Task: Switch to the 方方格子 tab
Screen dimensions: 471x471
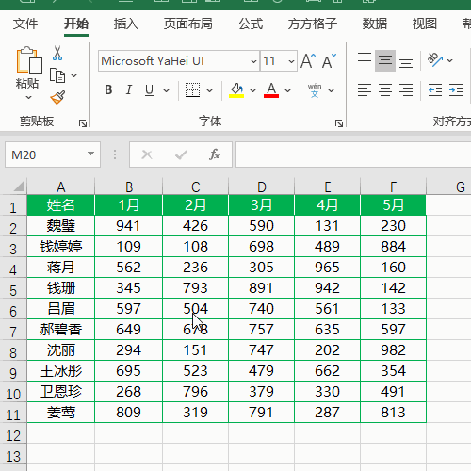Action: pos(313,24)
